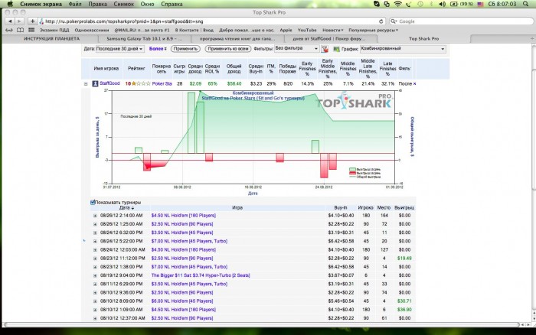Open the Apple menu
The width and height of the screenshot is (536, 335).
10,4
